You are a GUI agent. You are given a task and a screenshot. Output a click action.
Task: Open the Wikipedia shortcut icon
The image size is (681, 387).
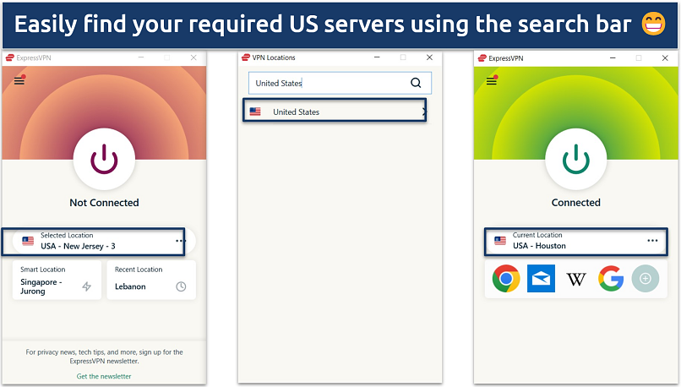pyautogui.click(x=576, y=278)
